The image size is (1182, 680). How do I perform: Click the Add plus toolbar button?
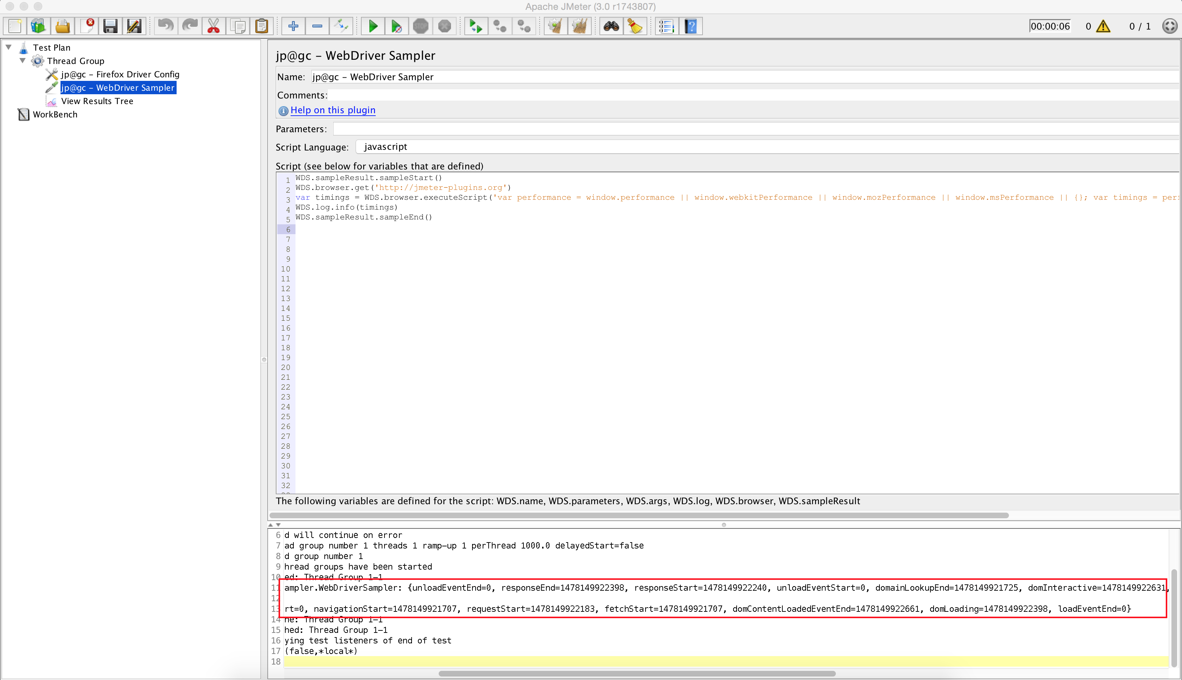click(x=293, y=26)
